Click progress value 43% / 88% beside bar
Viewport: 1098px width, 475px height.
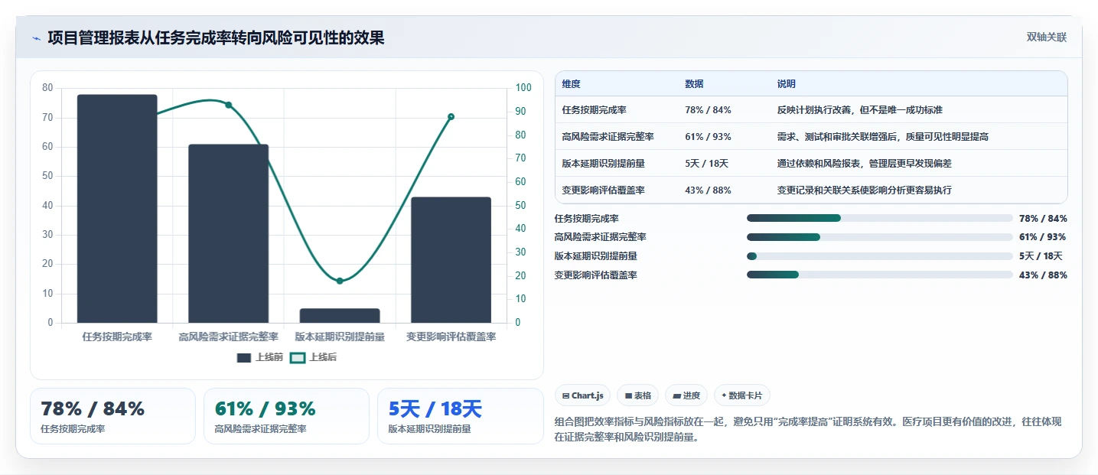coord(1043,275)
